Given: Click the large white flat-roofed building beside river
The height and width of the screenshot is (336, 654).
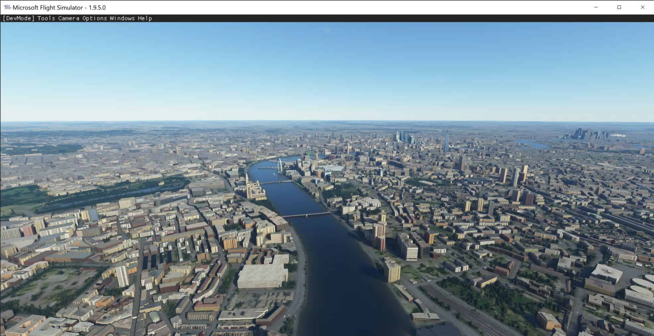Looking at the screenshot, I should point(262,275).
